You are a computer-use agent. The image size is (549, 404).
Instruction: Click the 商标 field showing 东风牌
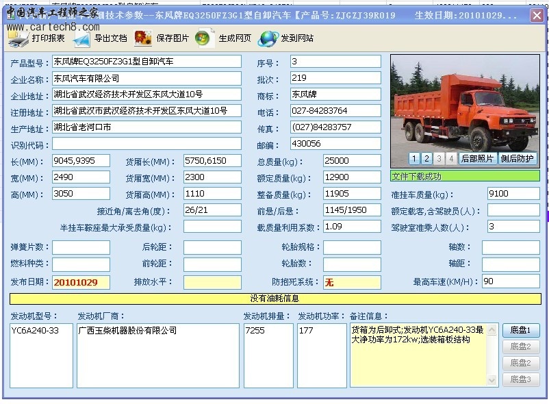pyautogui.click(x=335, y=94)
